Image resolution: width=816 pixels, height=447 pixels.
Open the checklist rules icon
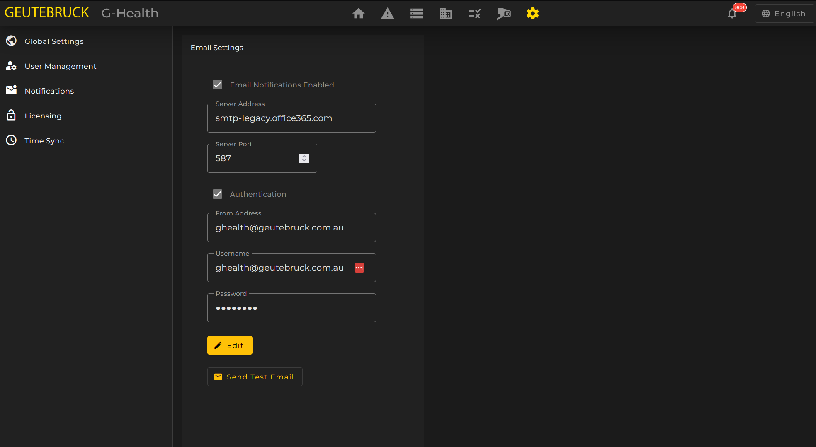point(474,14)
